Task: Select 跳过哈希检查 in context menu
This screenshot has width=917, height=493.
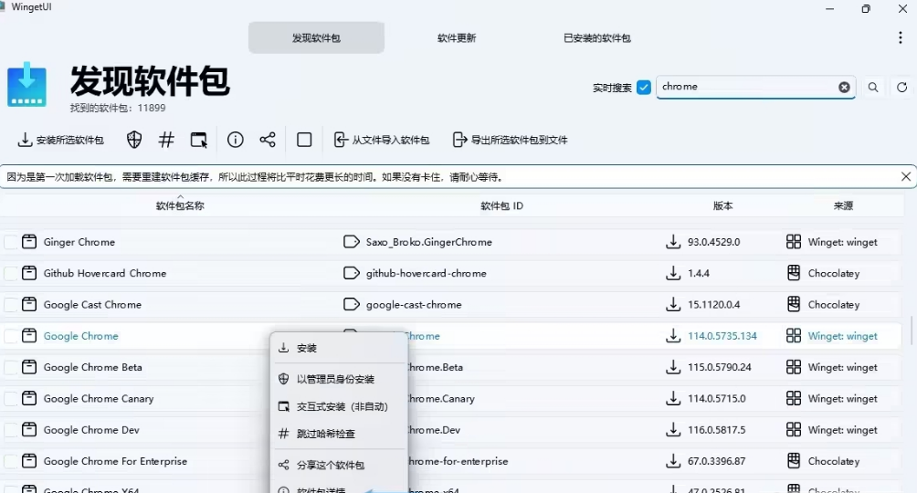Action: pyautogui.click(x=339, y=434)
